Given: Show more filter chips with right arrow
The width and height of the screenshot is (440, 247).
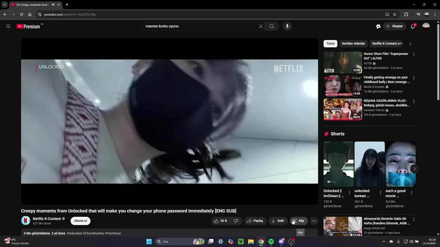Looking at the screenshot, I should tap(410, 44).
